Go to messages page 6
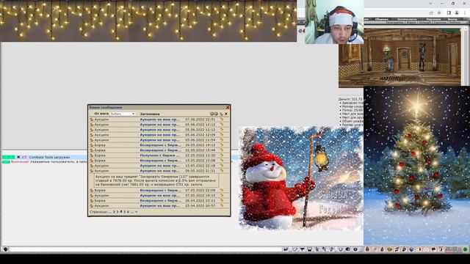 (129, 212)
